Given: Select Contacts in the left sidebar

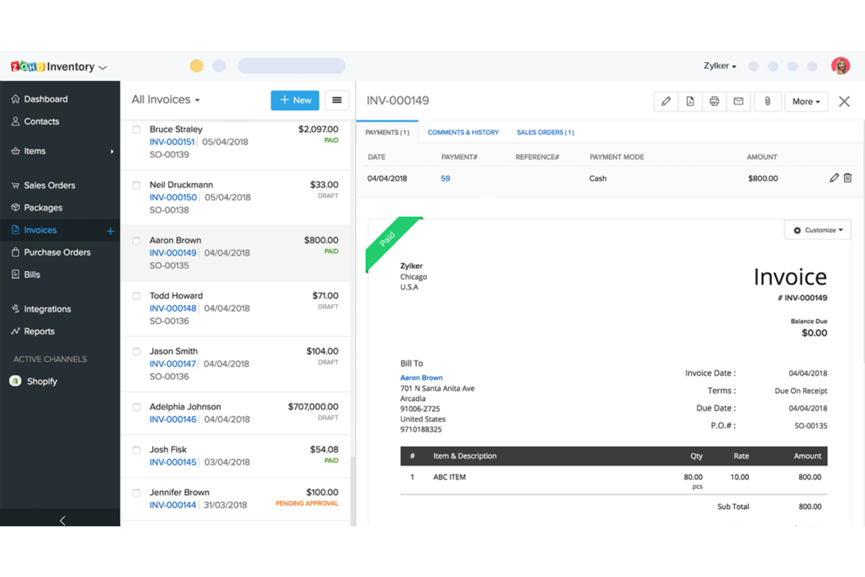Looking at the screenshot, I should [x=41, y=122].
